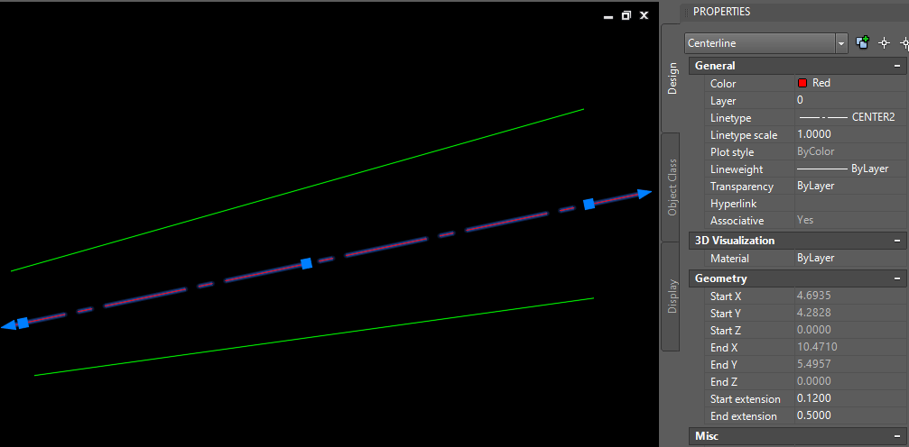Click the right arrow extension grip
This screenshot has height=447, width=909.
[x=645, y=194]
